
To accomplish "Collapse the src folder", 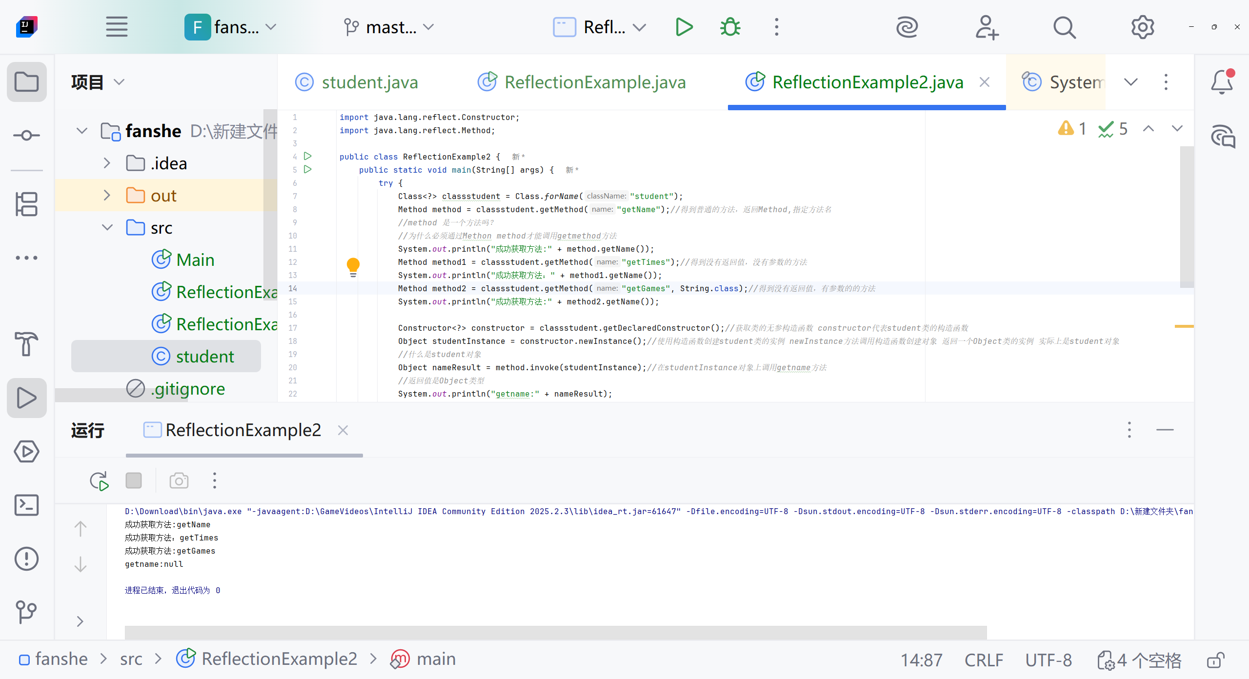I will [x=107, y=228].
